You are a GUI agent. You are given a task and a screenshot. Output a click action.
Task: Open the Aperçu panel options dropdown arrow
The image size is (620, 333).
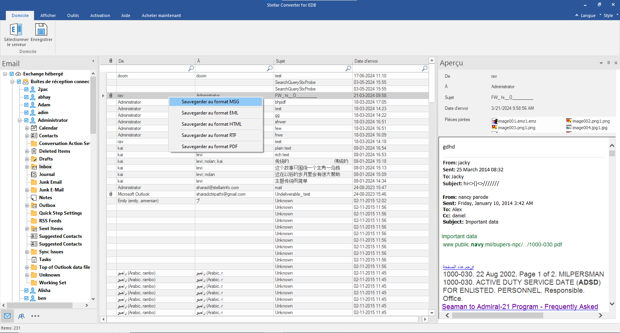601,63
